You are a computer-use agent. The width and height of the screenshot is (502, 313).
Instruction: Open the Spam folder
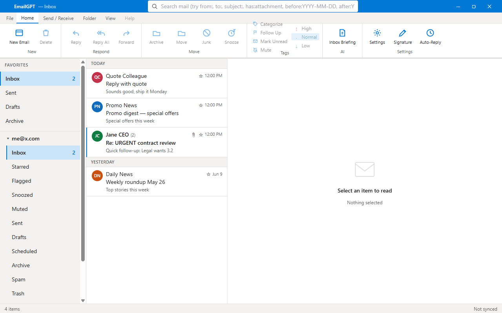43,279
